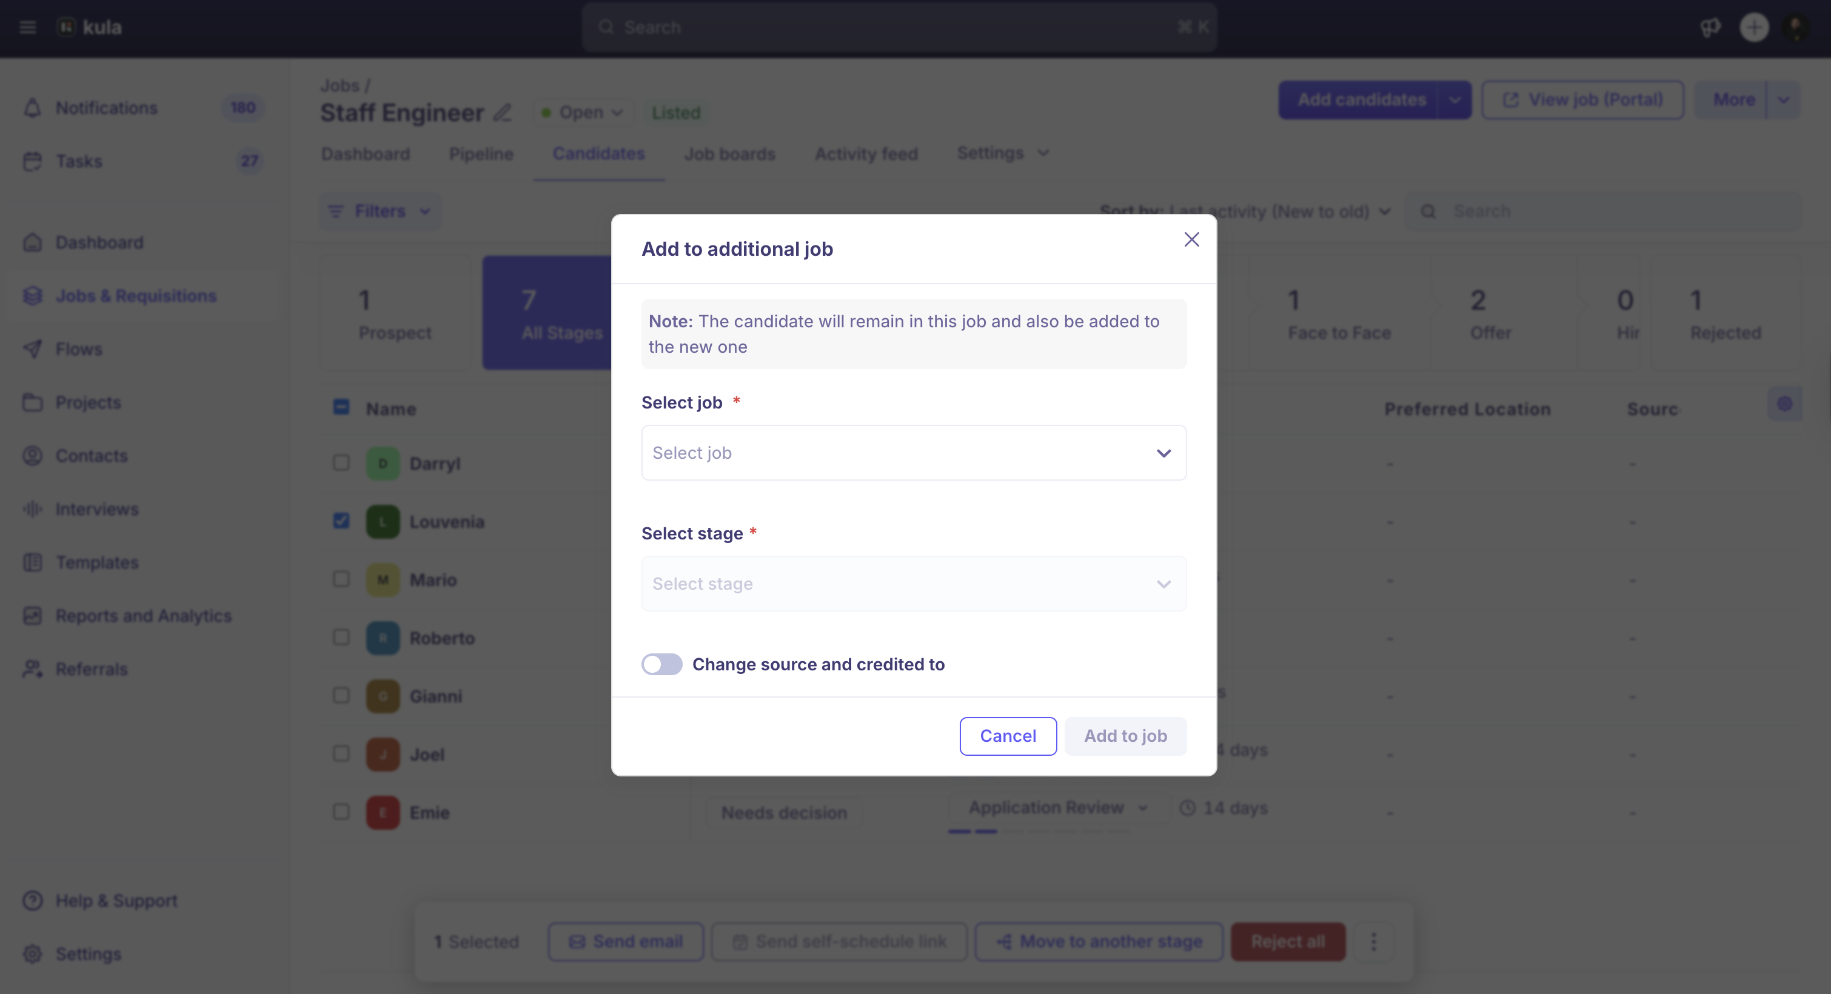1831x994 pixels.
Task: Click the plus icon in top bar
Action: point(1753,27)
